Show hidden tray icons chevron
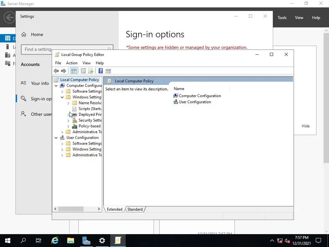The height and width of the screenshot is (247, 329). 272,241
